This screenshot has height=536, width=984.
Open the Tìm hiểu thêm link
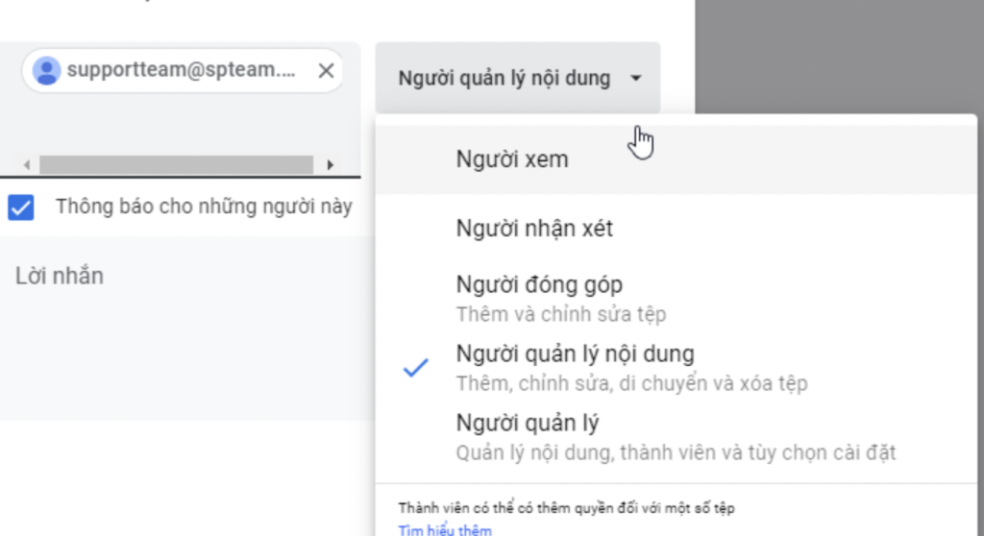444,529
